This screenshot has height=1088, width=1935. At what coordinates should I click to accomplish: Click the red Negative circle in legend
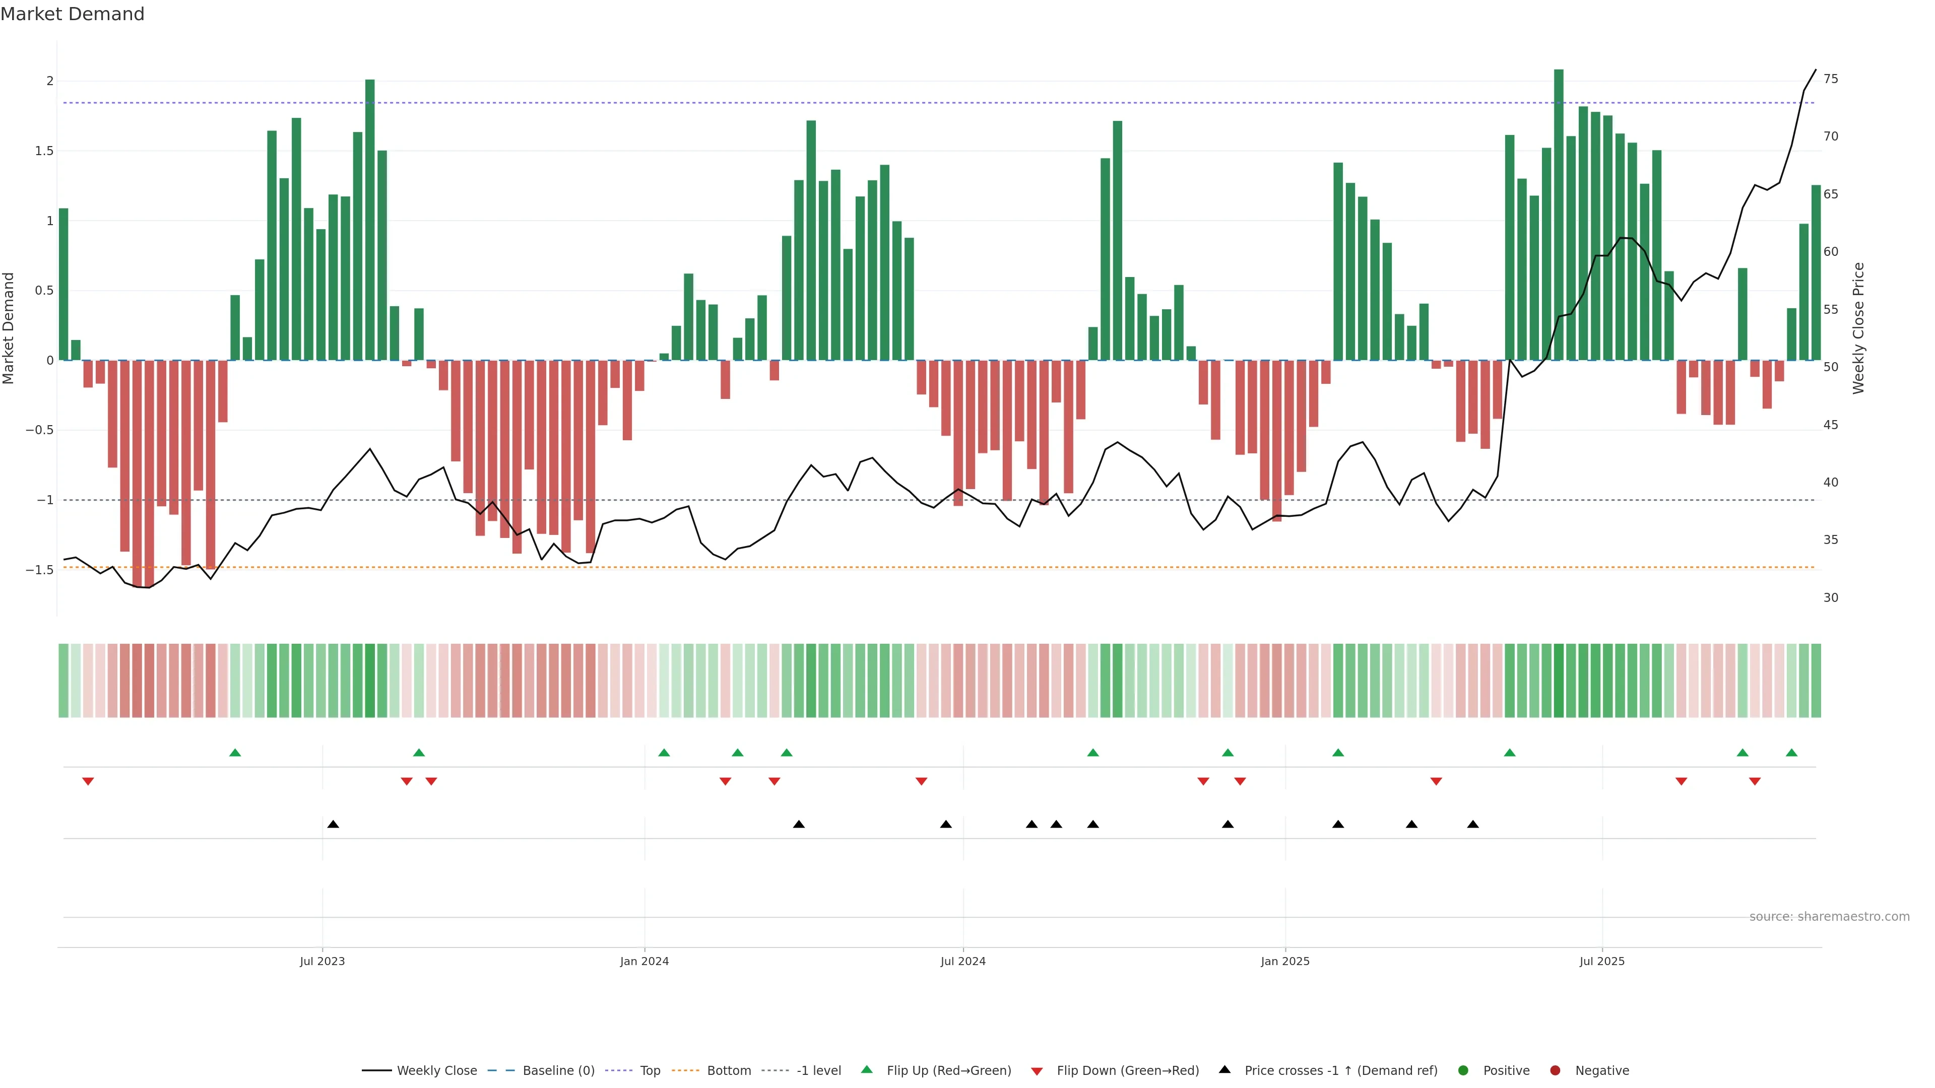(1555, 1071)
